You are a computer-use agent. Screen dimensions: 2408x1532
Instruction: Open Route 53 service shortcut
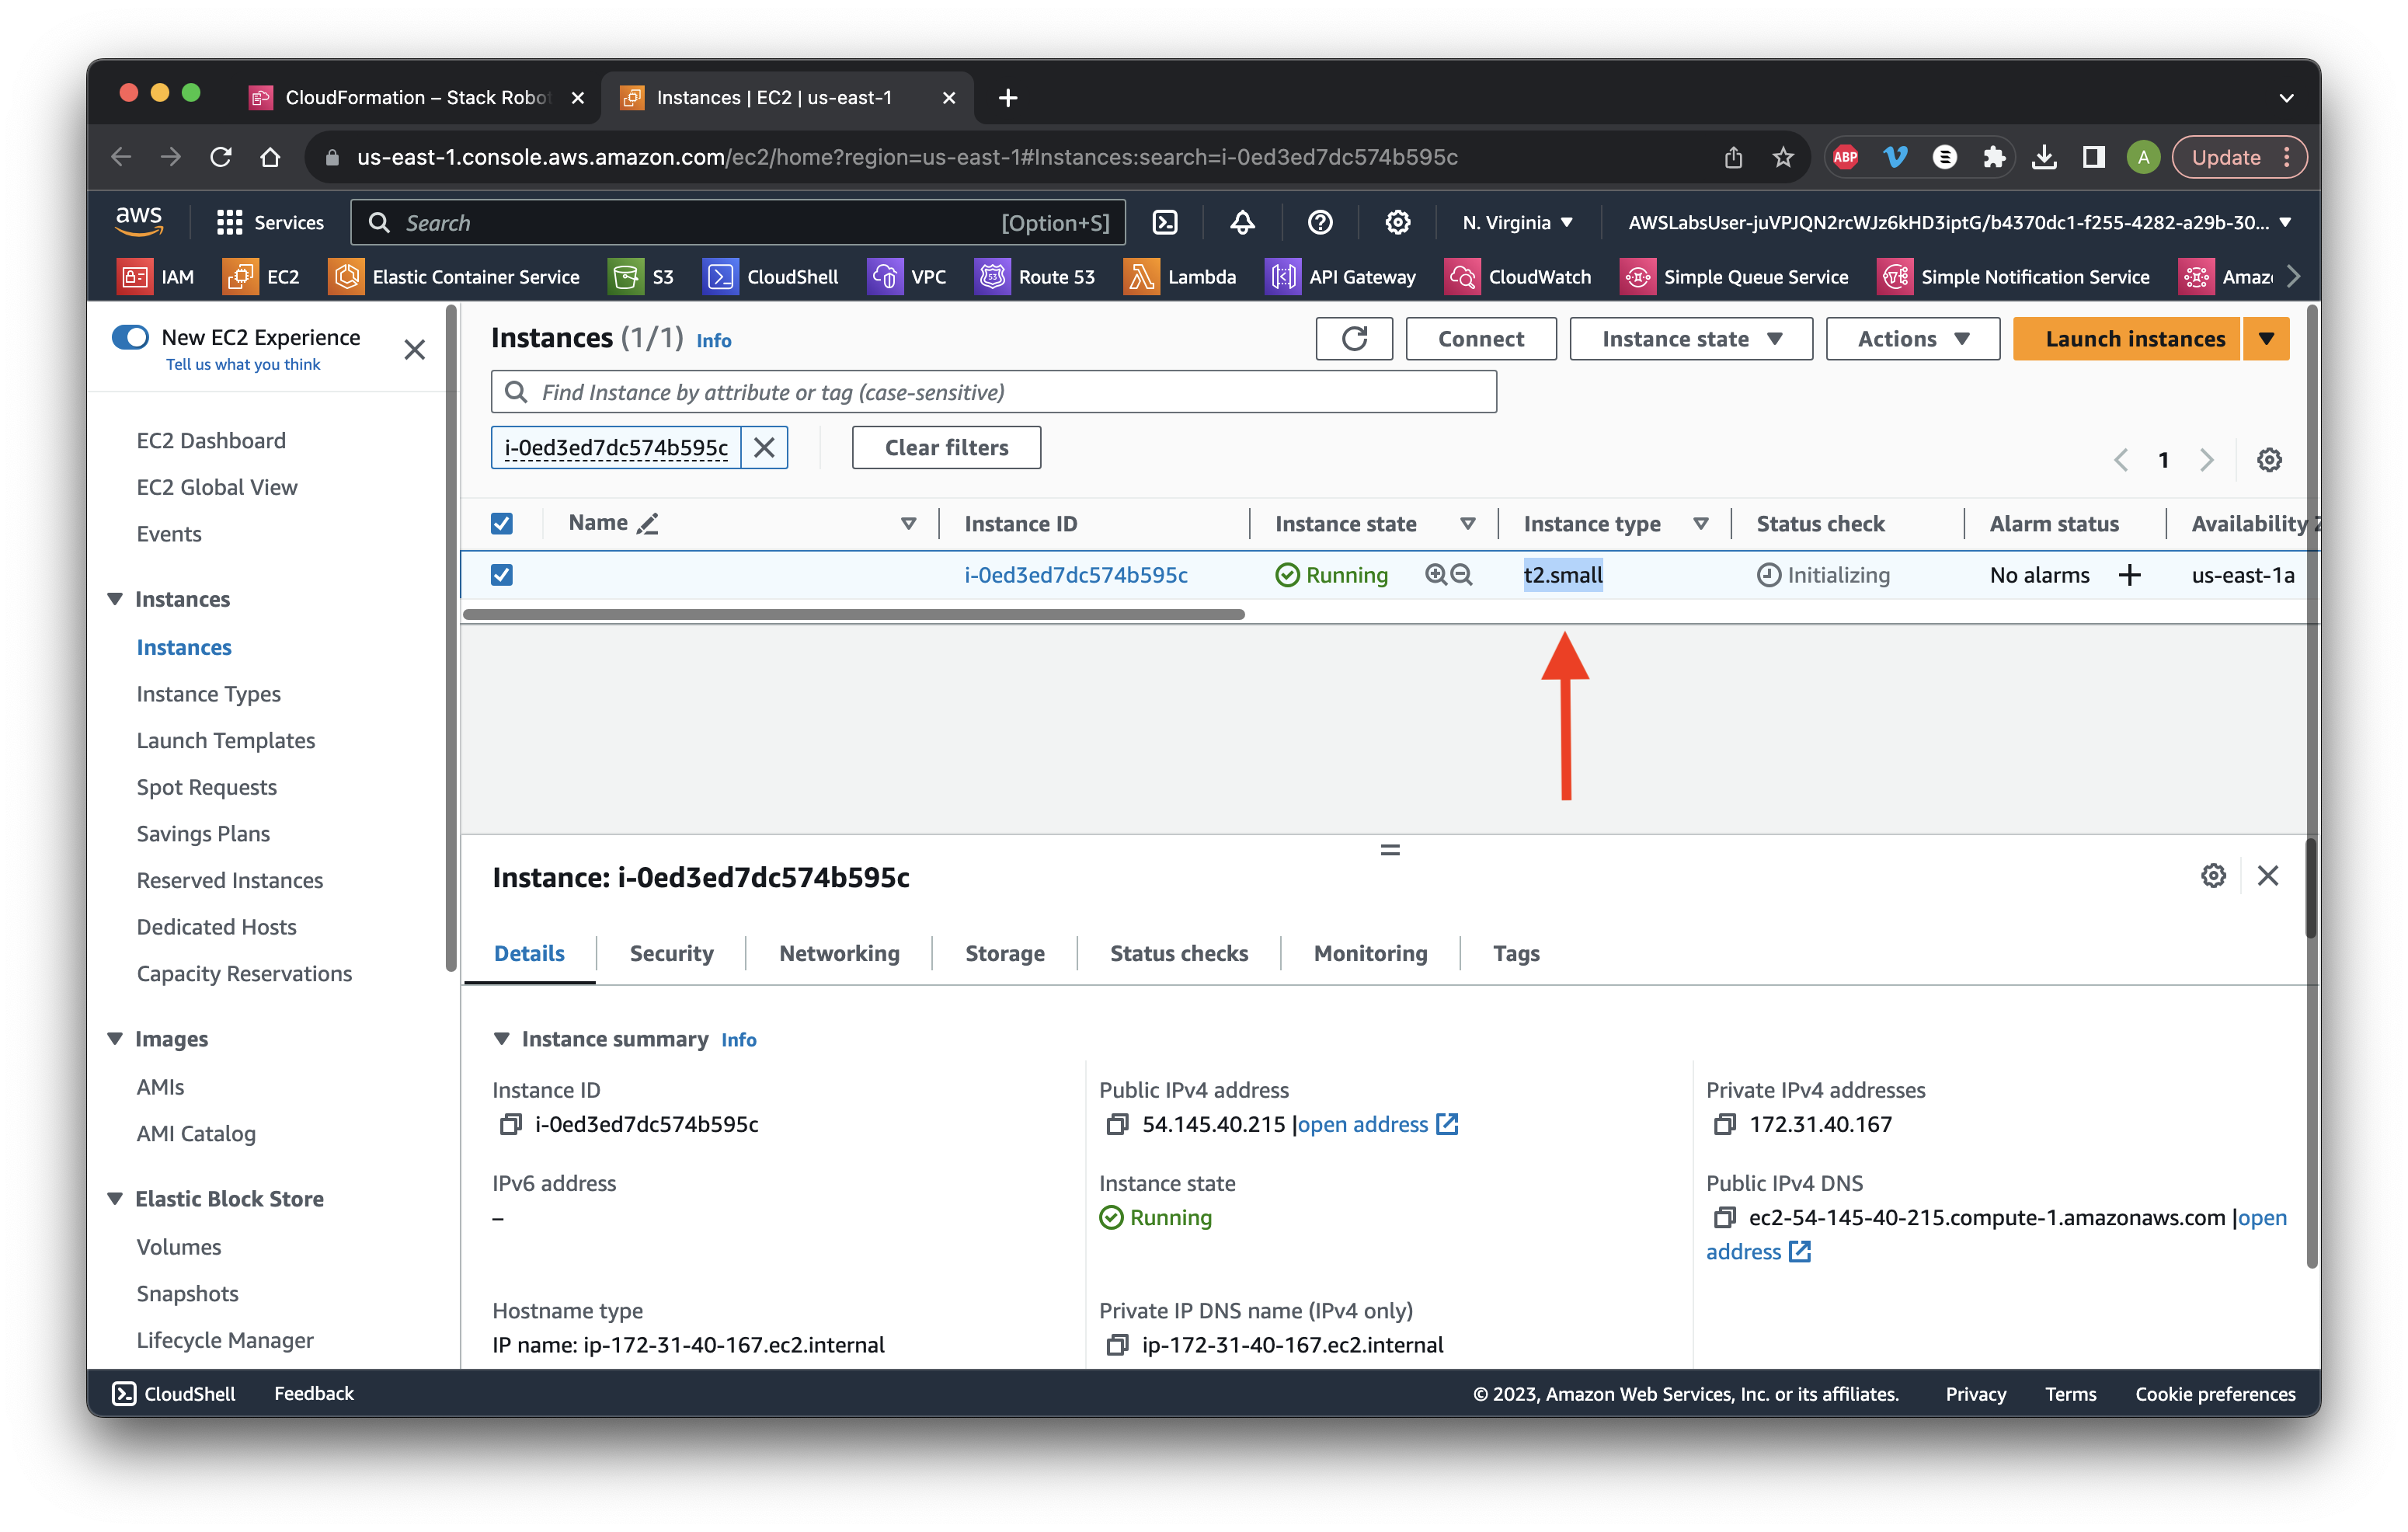click(x=1036, y=277)
